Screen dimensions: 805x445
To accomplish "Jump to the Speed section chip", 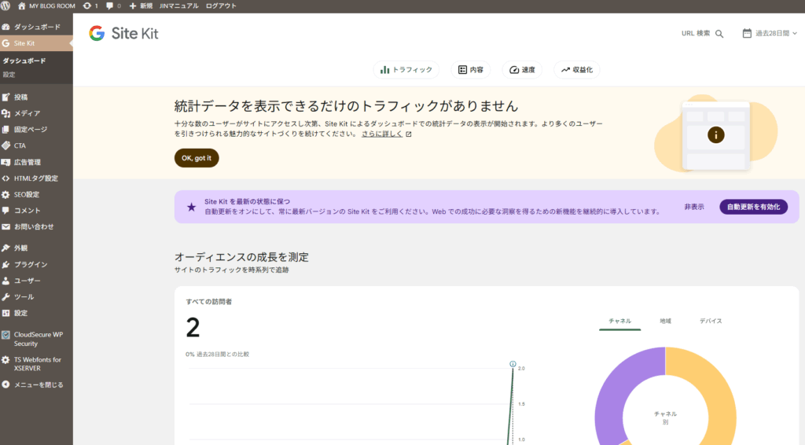I will pyautogui.click(x=523, y=70).
